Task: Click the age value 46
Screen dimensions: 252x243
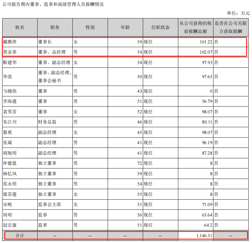Action: [x=139, y=122]
